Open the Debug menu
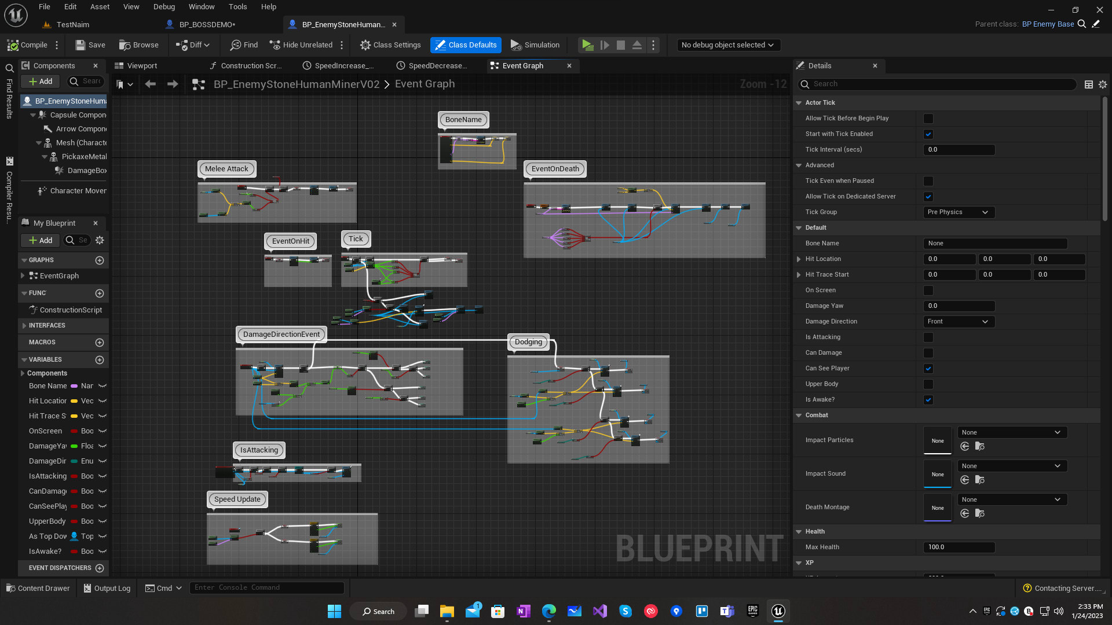The image size is (1112, 625). [x=164, y=6]
